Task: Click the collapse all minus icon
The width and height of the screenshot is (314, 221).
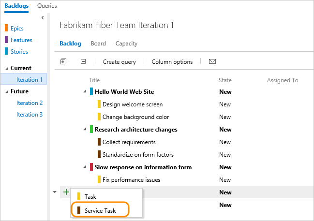Action: click(83, 62)
